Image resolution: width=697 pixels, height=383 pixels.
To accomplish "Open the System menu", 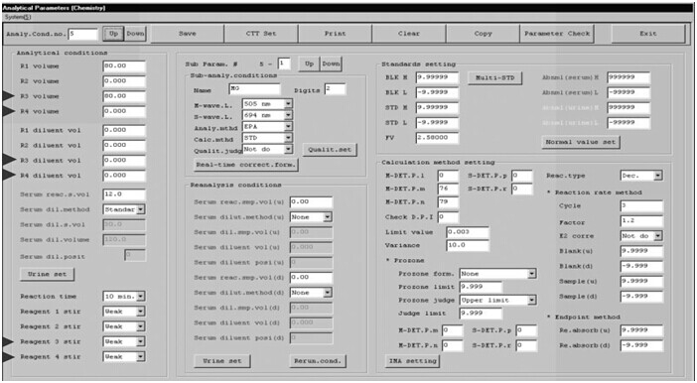I will pos(18,17).
